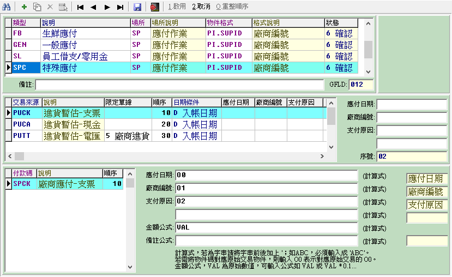Click the 5 廠商進貨 cell

point(128,136)
